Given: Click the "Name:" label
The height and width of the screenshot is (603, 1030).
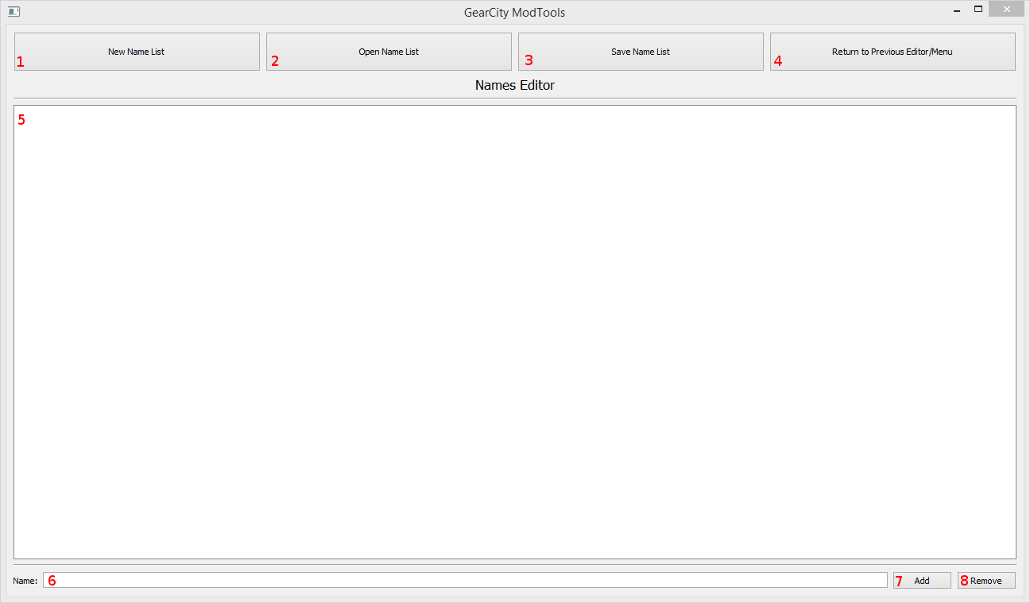Looking at the screenshot, I should pyautogui.click(x=25, y=581).
